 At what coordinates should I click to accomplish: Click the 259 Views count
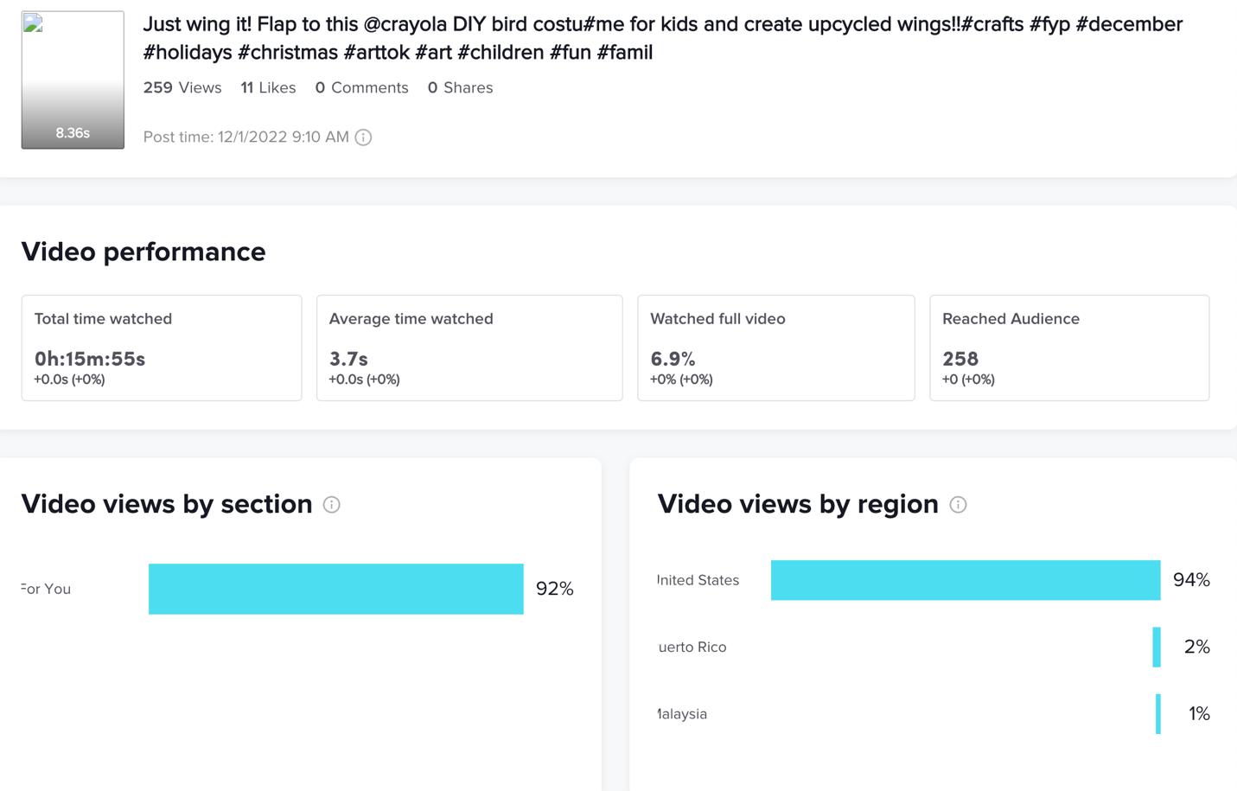182,88
